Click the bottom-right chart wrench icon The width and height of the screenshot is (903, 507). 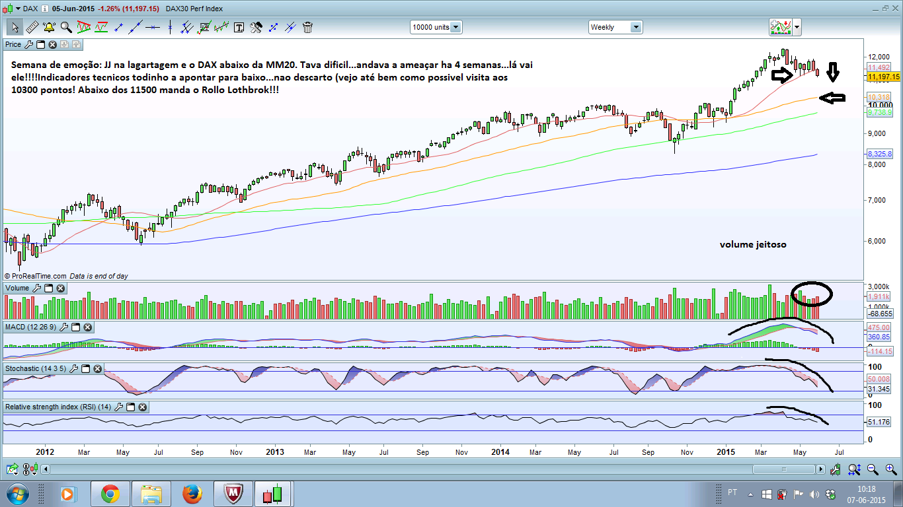tap(836, 469)
